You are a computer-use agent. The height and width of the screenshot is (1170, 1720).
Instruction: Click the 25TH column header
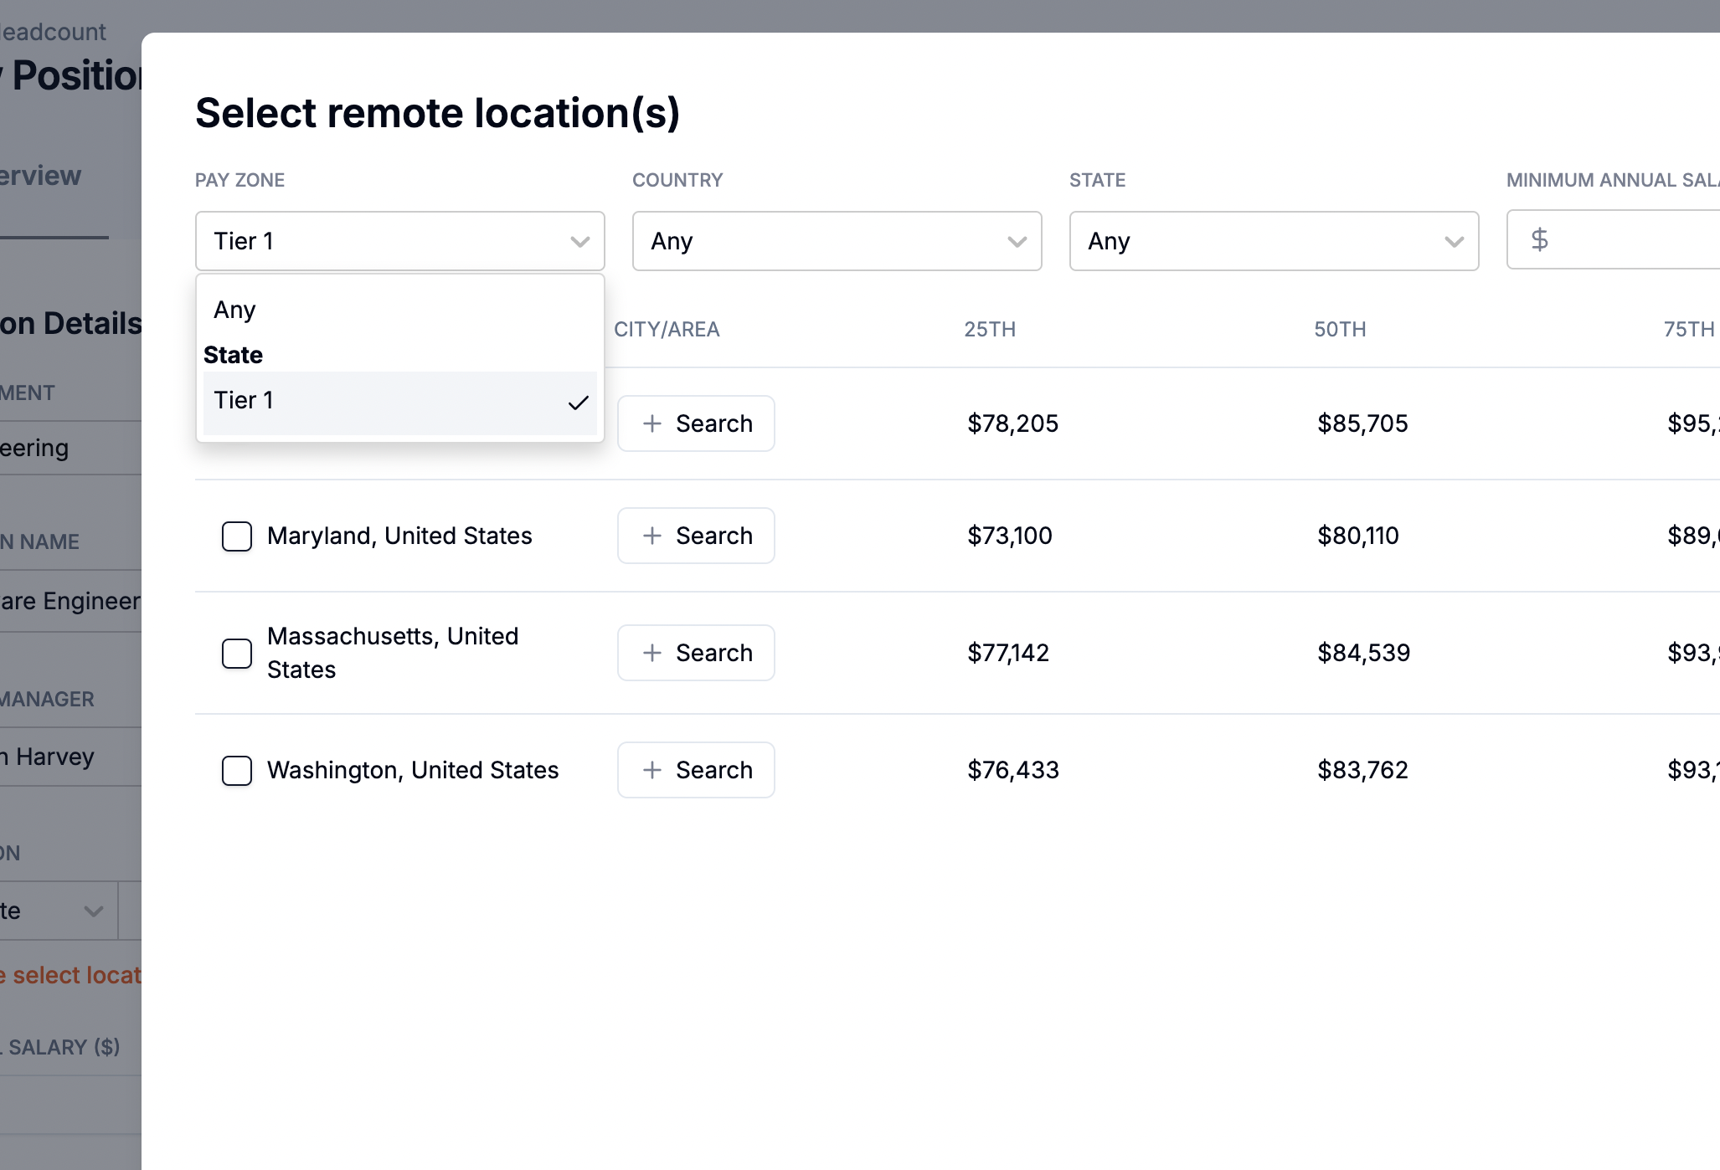(990, 329)
